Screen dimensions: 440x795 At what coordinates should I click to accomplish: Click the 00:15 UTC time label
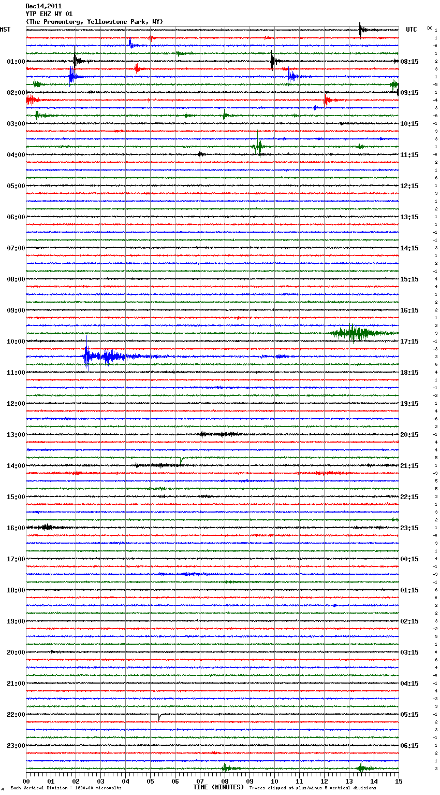point(409,559)
